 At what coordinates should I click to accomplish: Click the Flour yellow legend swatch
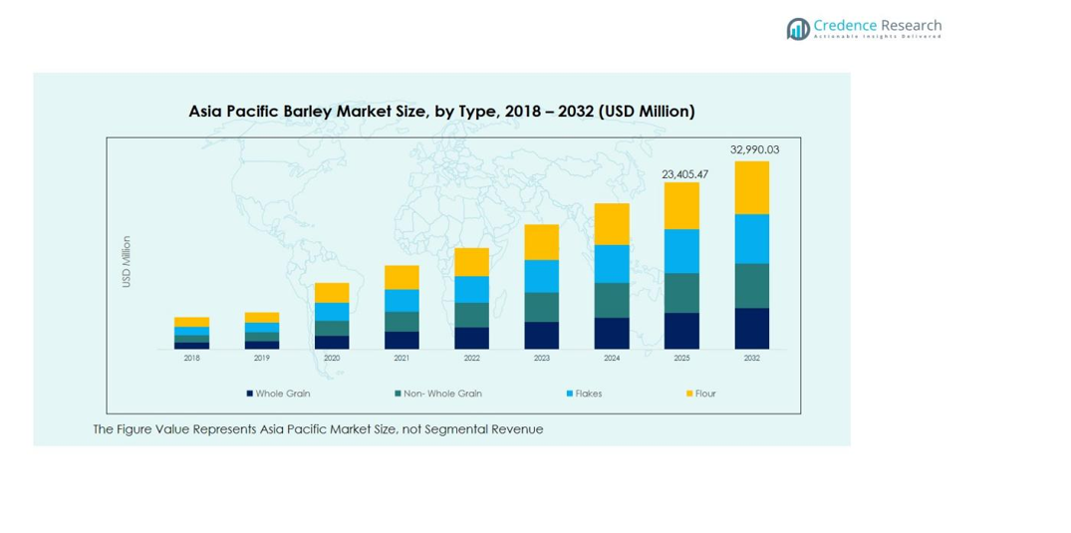click(x=688, y=394)
